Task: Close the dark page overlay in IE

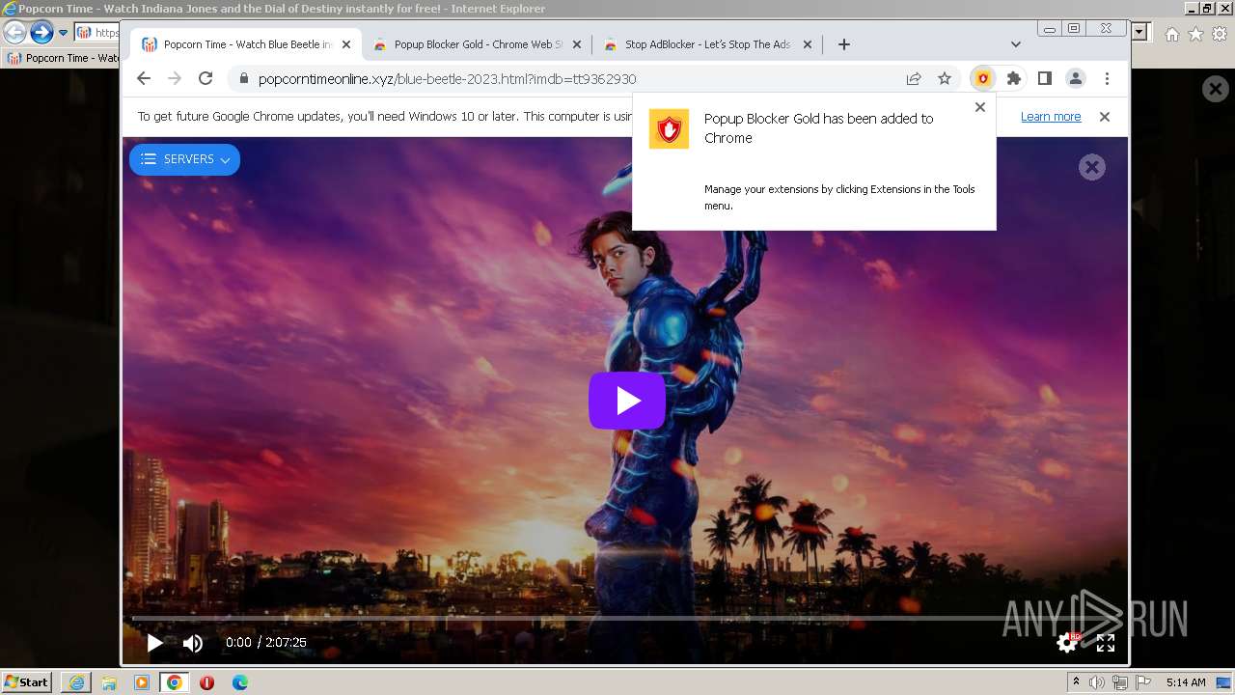Action: pyautogui.click(x=1215, y=90)
